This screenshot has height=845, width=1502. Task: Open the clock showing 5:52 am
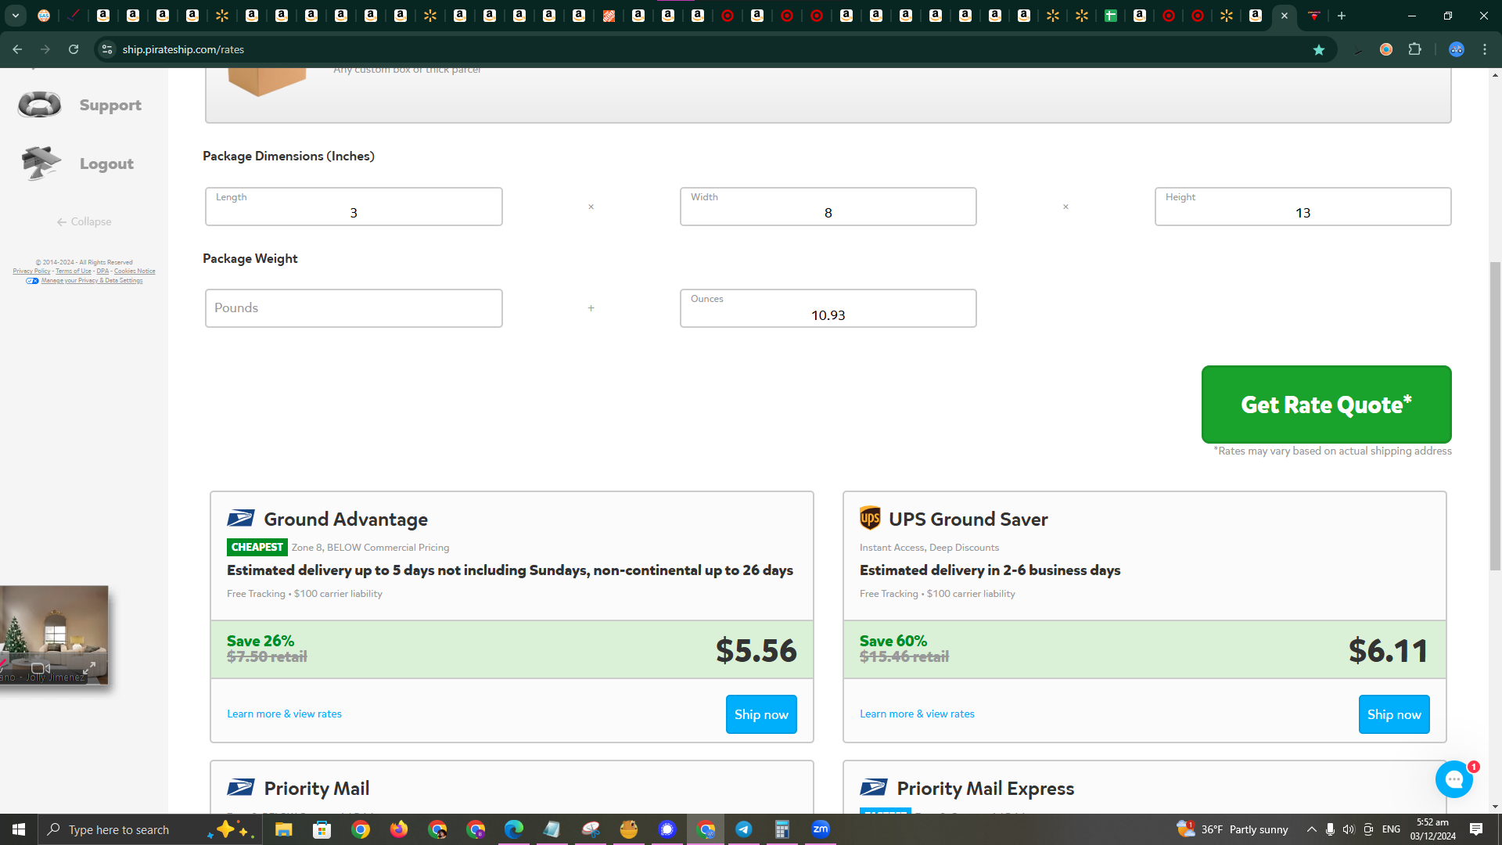(x=1433, y=829)
